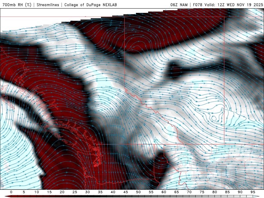
Task: Click the colorbar label "10"
Action: click(37, 192)
